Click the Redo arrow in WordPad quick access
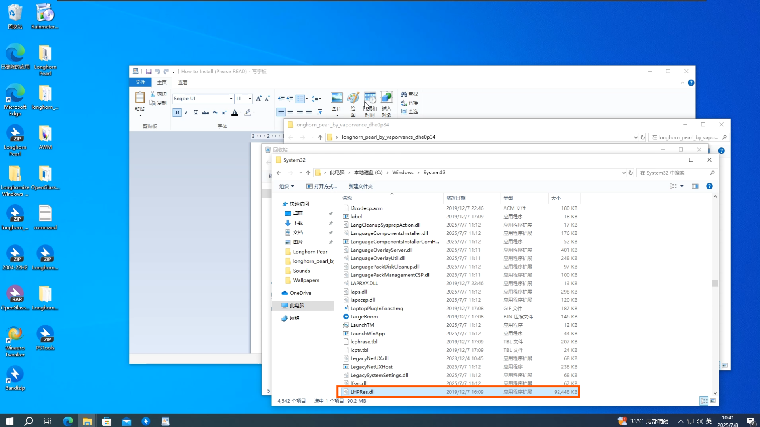Viewport: 760px width, 427px height. pos(166,72)
